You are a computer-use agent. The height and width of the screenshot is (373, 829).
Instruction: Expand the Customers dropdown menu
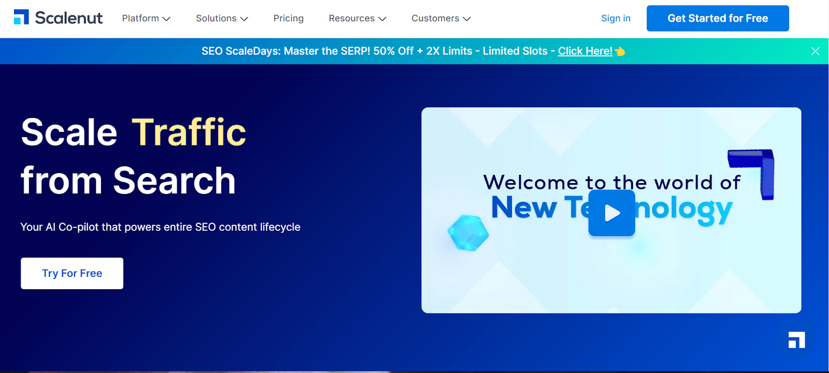[x=441, y=18]
